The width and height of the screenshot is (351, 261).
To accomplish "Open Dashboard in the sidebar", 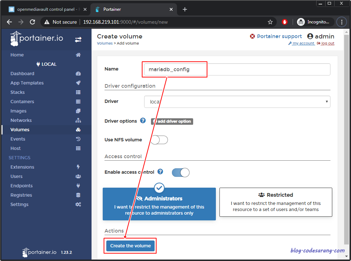I will click(22, 74).
